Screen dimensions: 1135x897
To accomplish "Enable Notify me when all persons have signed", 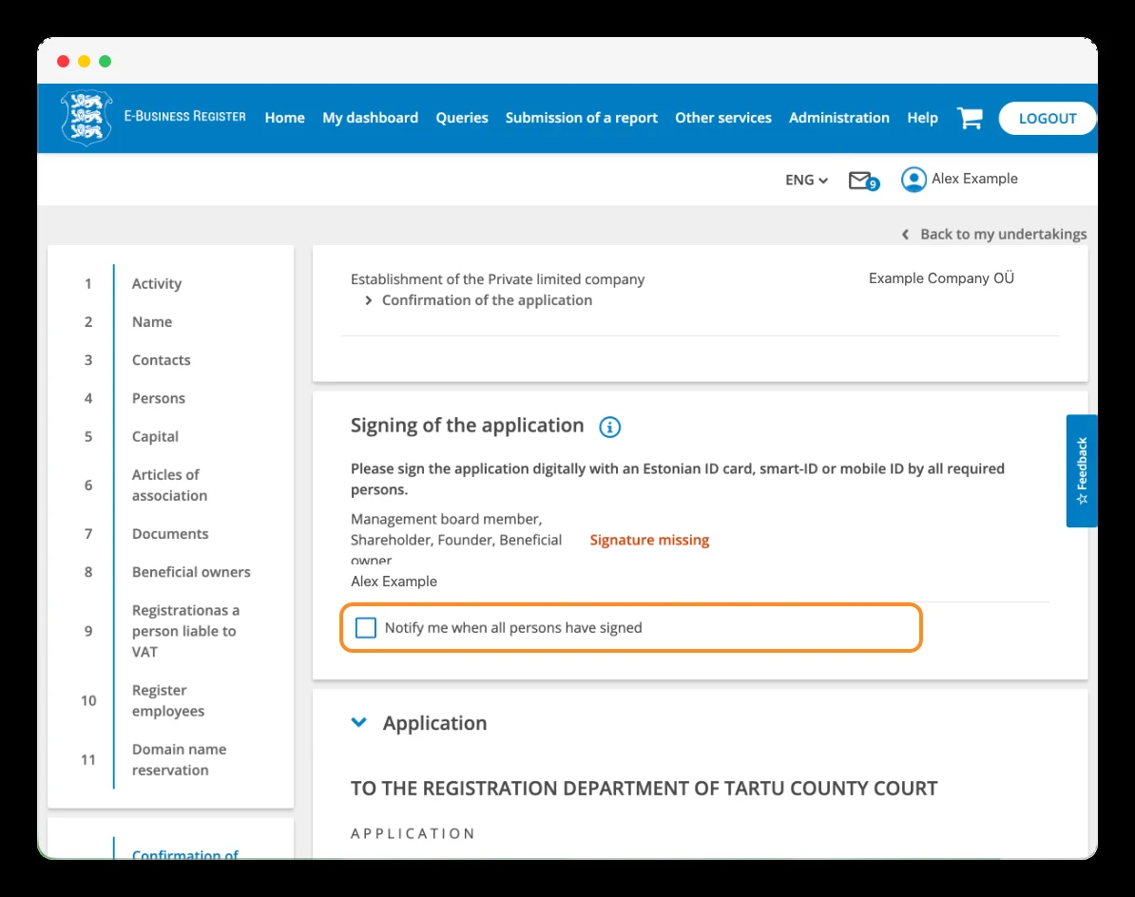I will [366, 627].
